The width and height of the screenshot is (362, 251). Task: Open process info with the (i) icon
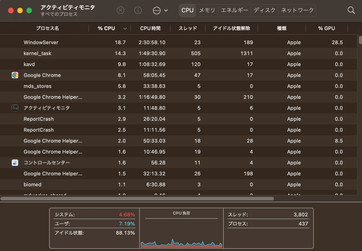click(138, 10)
